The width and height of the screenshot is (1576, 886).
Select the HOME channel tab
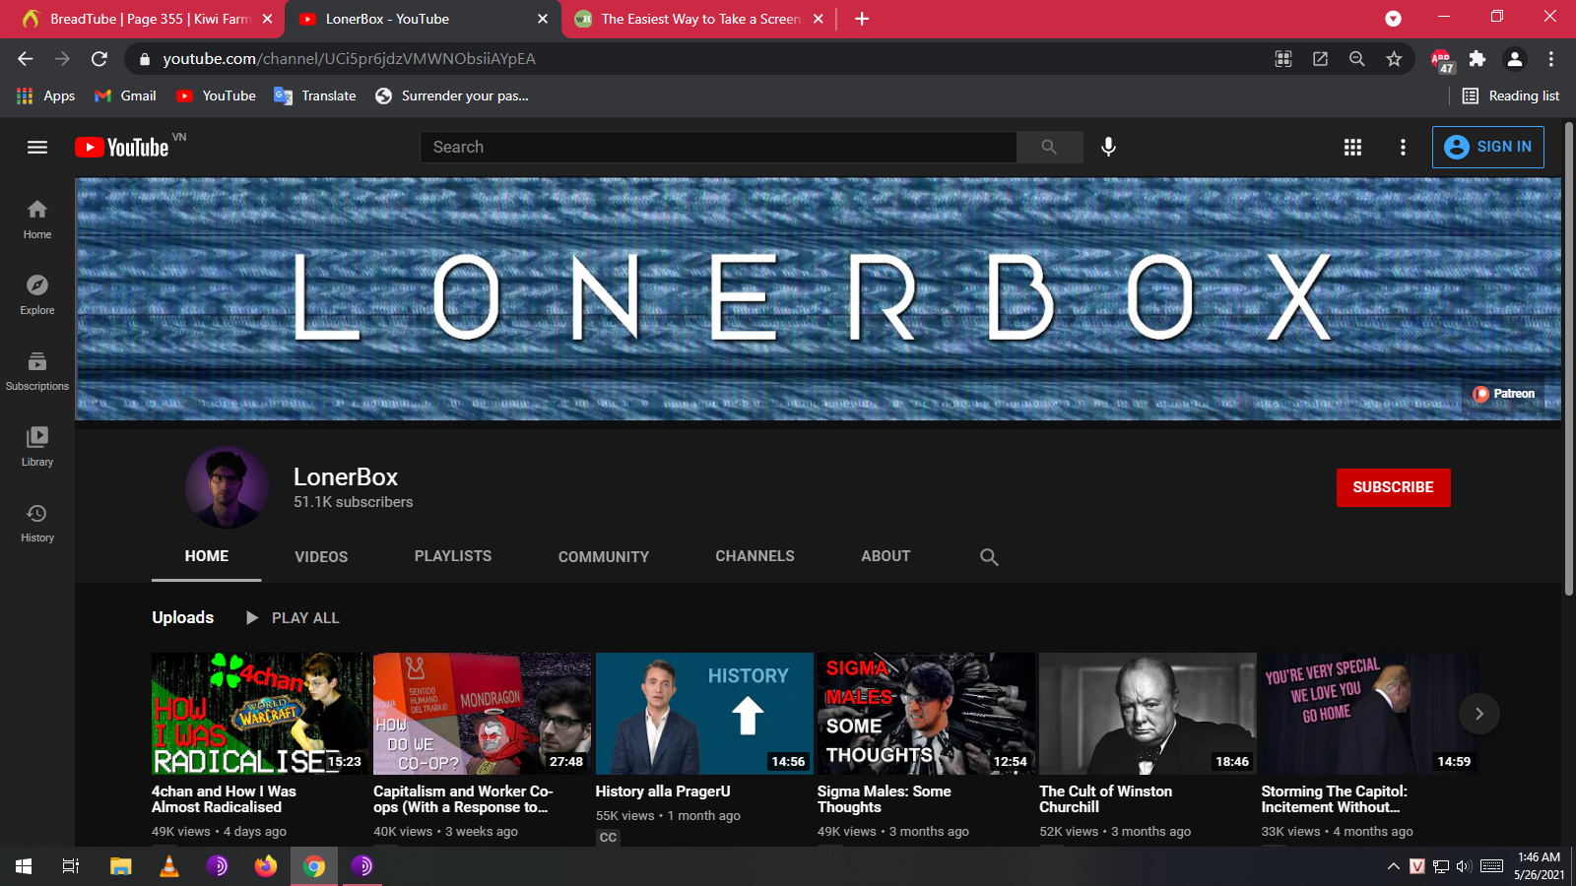tap(207, 556)
